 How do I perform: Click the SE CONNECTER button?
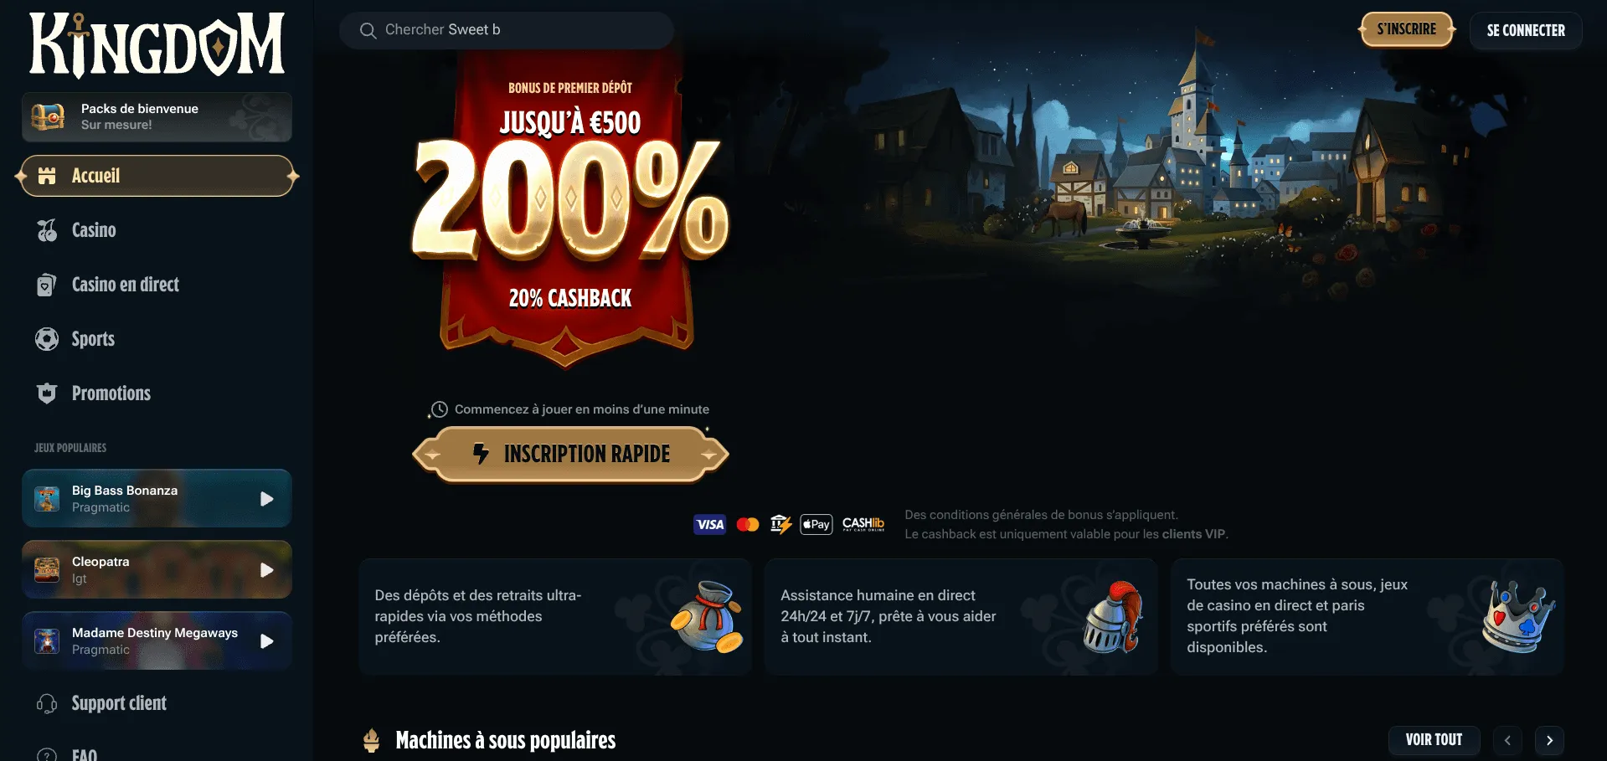(x=1526, y=30)
